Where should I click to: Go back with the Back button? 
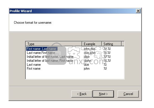pyautogui.click(x=82, y=94)
